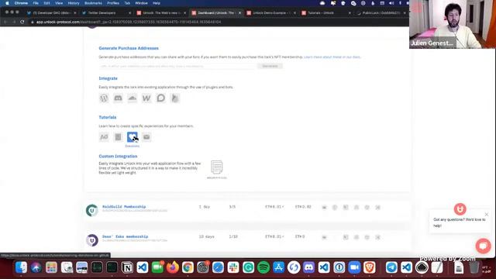Click the 1/10 keys count in Dees' row

tap(233, 236)
